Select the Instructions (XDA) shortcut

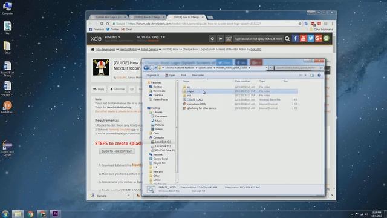point(196,104)
